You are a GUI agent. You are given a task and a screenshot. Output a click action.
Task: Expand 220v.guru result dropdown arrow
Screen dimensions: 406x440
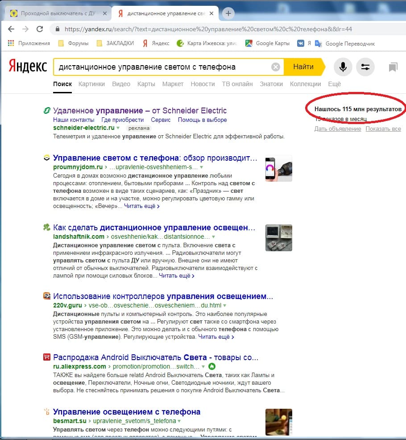[x=224, y=306]
